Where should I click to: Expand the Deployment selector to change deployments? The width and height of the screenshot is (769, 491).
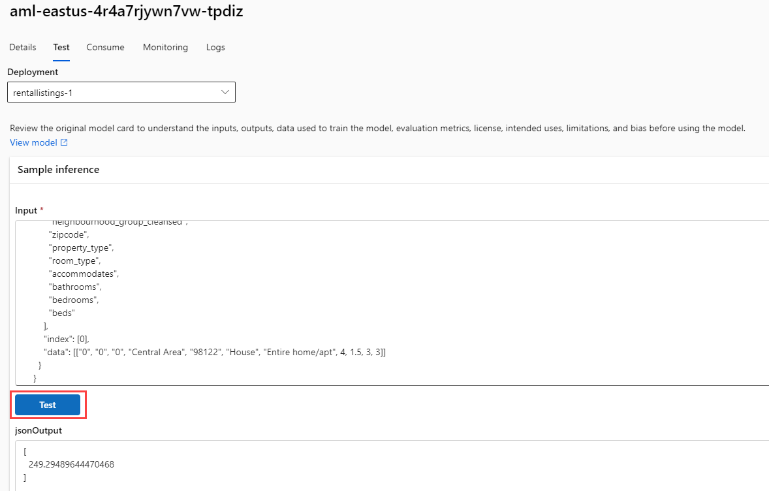(225, 91)
